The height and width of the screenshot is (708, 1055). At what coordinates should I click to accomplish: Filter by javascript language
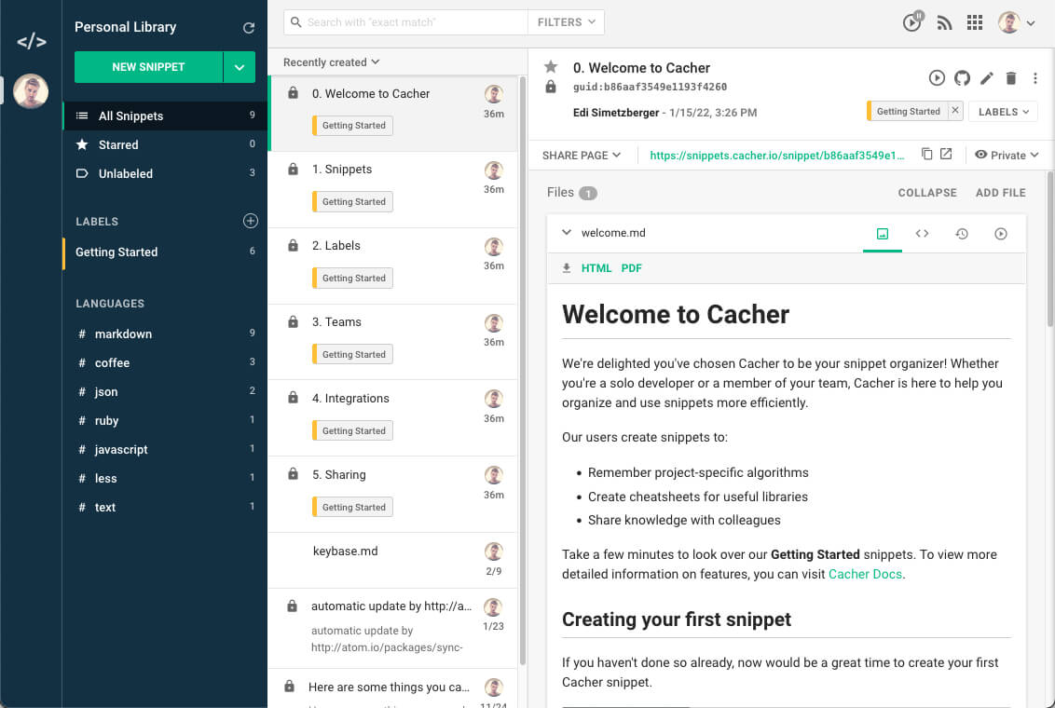click(165, 449)
